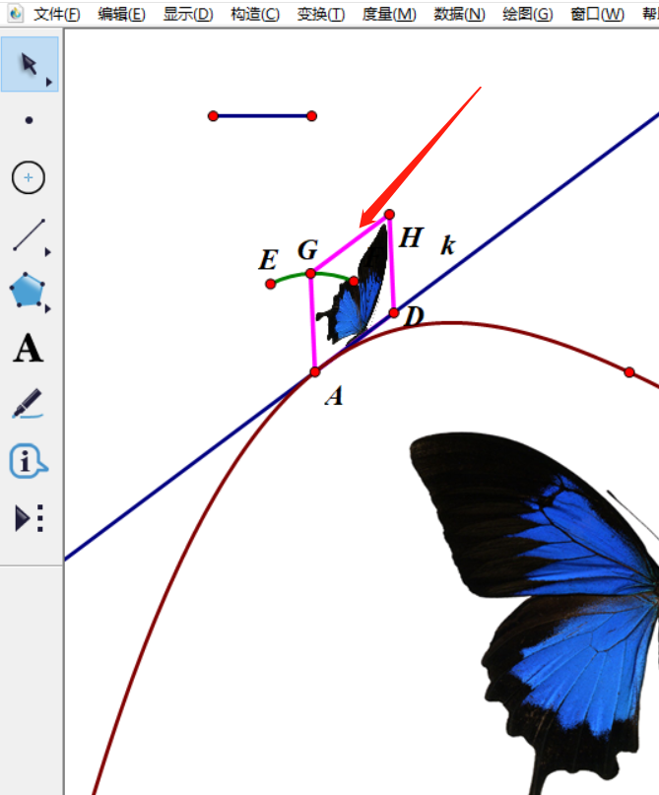Select the red point at the arc's right end
The height and width of the screenshot is (795, 659).
[354, 282]
